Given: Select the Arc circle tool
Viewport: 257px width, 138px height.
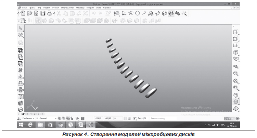Looking at the screenshot, I should (138, 13).
